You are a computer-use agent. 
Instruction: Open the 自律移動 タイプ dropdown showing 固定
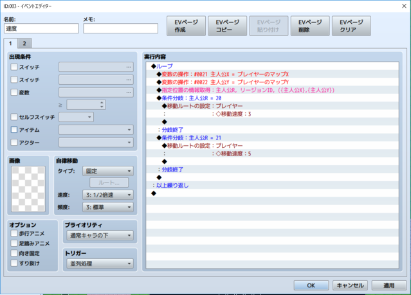(x=107, y=171)
